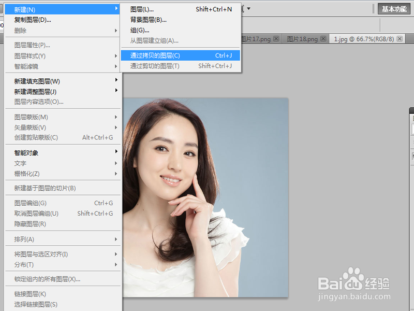414x311 pixels.
Task: Click 新建基于图层的切片(B) item
Action: 63,188
